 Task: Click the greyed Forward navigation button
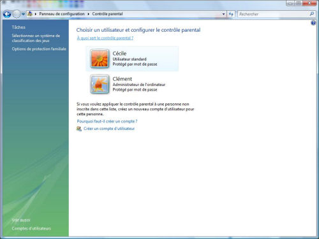click(x=17, y=14)
